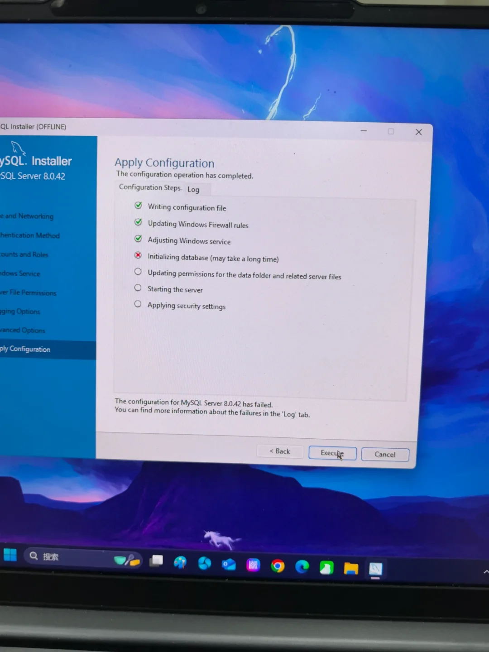
Task: Click "Starting the server" step text
Action: click(x=175, y=289)
